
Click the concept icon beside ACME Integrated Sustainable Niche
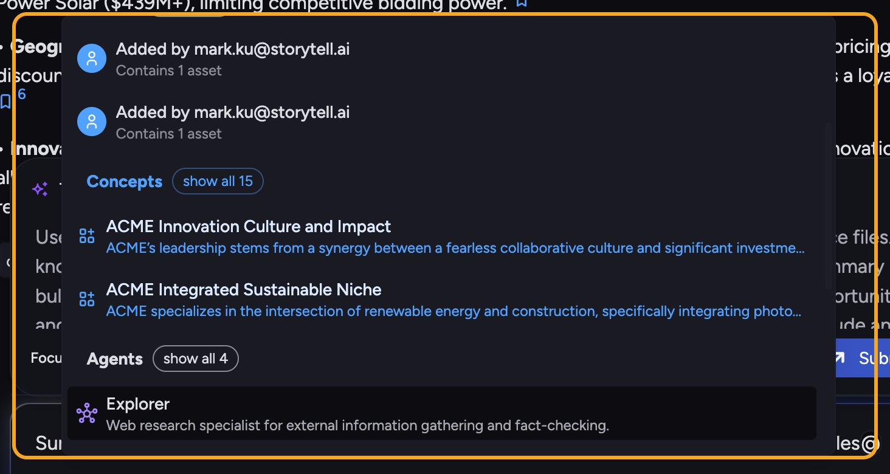(x=87, y=299)
